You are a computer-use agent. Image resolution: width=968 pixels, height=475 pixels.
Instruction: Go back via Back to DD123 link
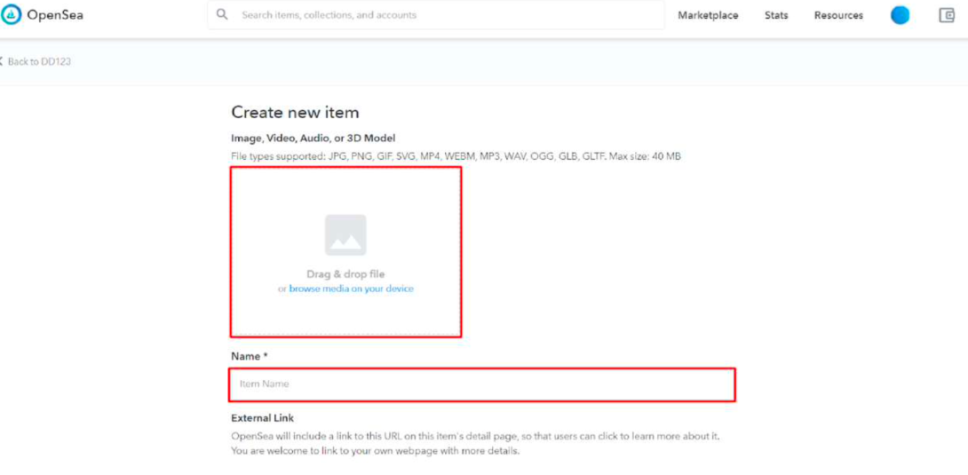click(39, 61)
